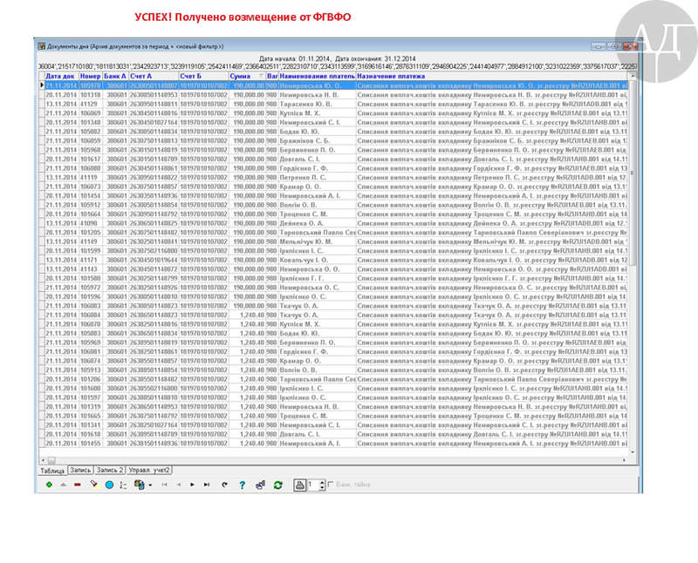Viewport: 698px width, 563px height.
Task: Click the spinner arrows next to number field
Action: [x=319, y=485]
